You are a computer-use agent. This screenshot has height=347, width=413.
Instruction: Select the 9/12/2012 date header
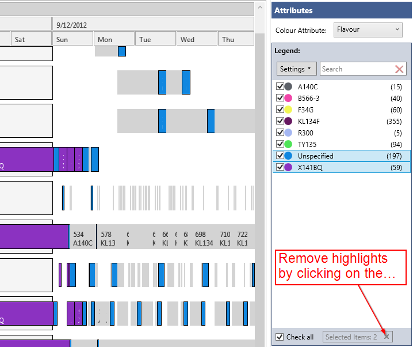point(153,24)
